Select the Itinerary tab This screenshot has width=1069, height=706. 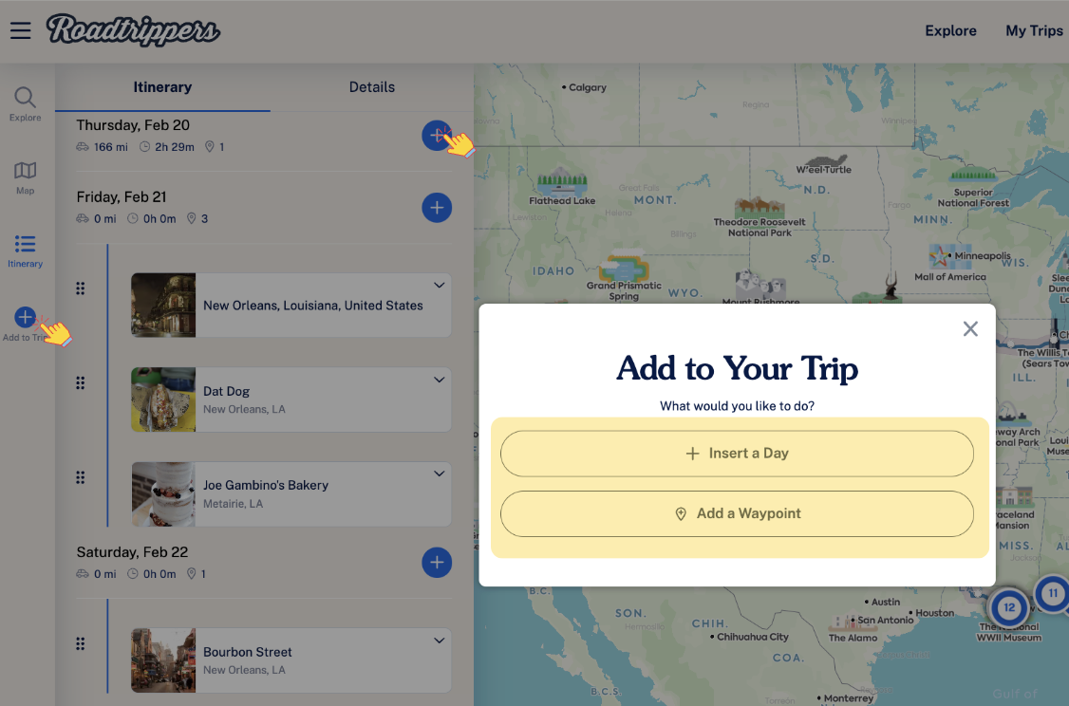click(x=162, y=87)
